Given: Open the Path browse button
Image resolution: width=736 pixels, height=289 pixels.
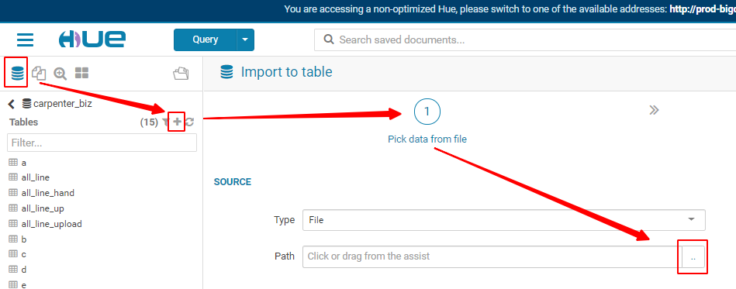Looking at the screenshot, I should tap(693, 256).
